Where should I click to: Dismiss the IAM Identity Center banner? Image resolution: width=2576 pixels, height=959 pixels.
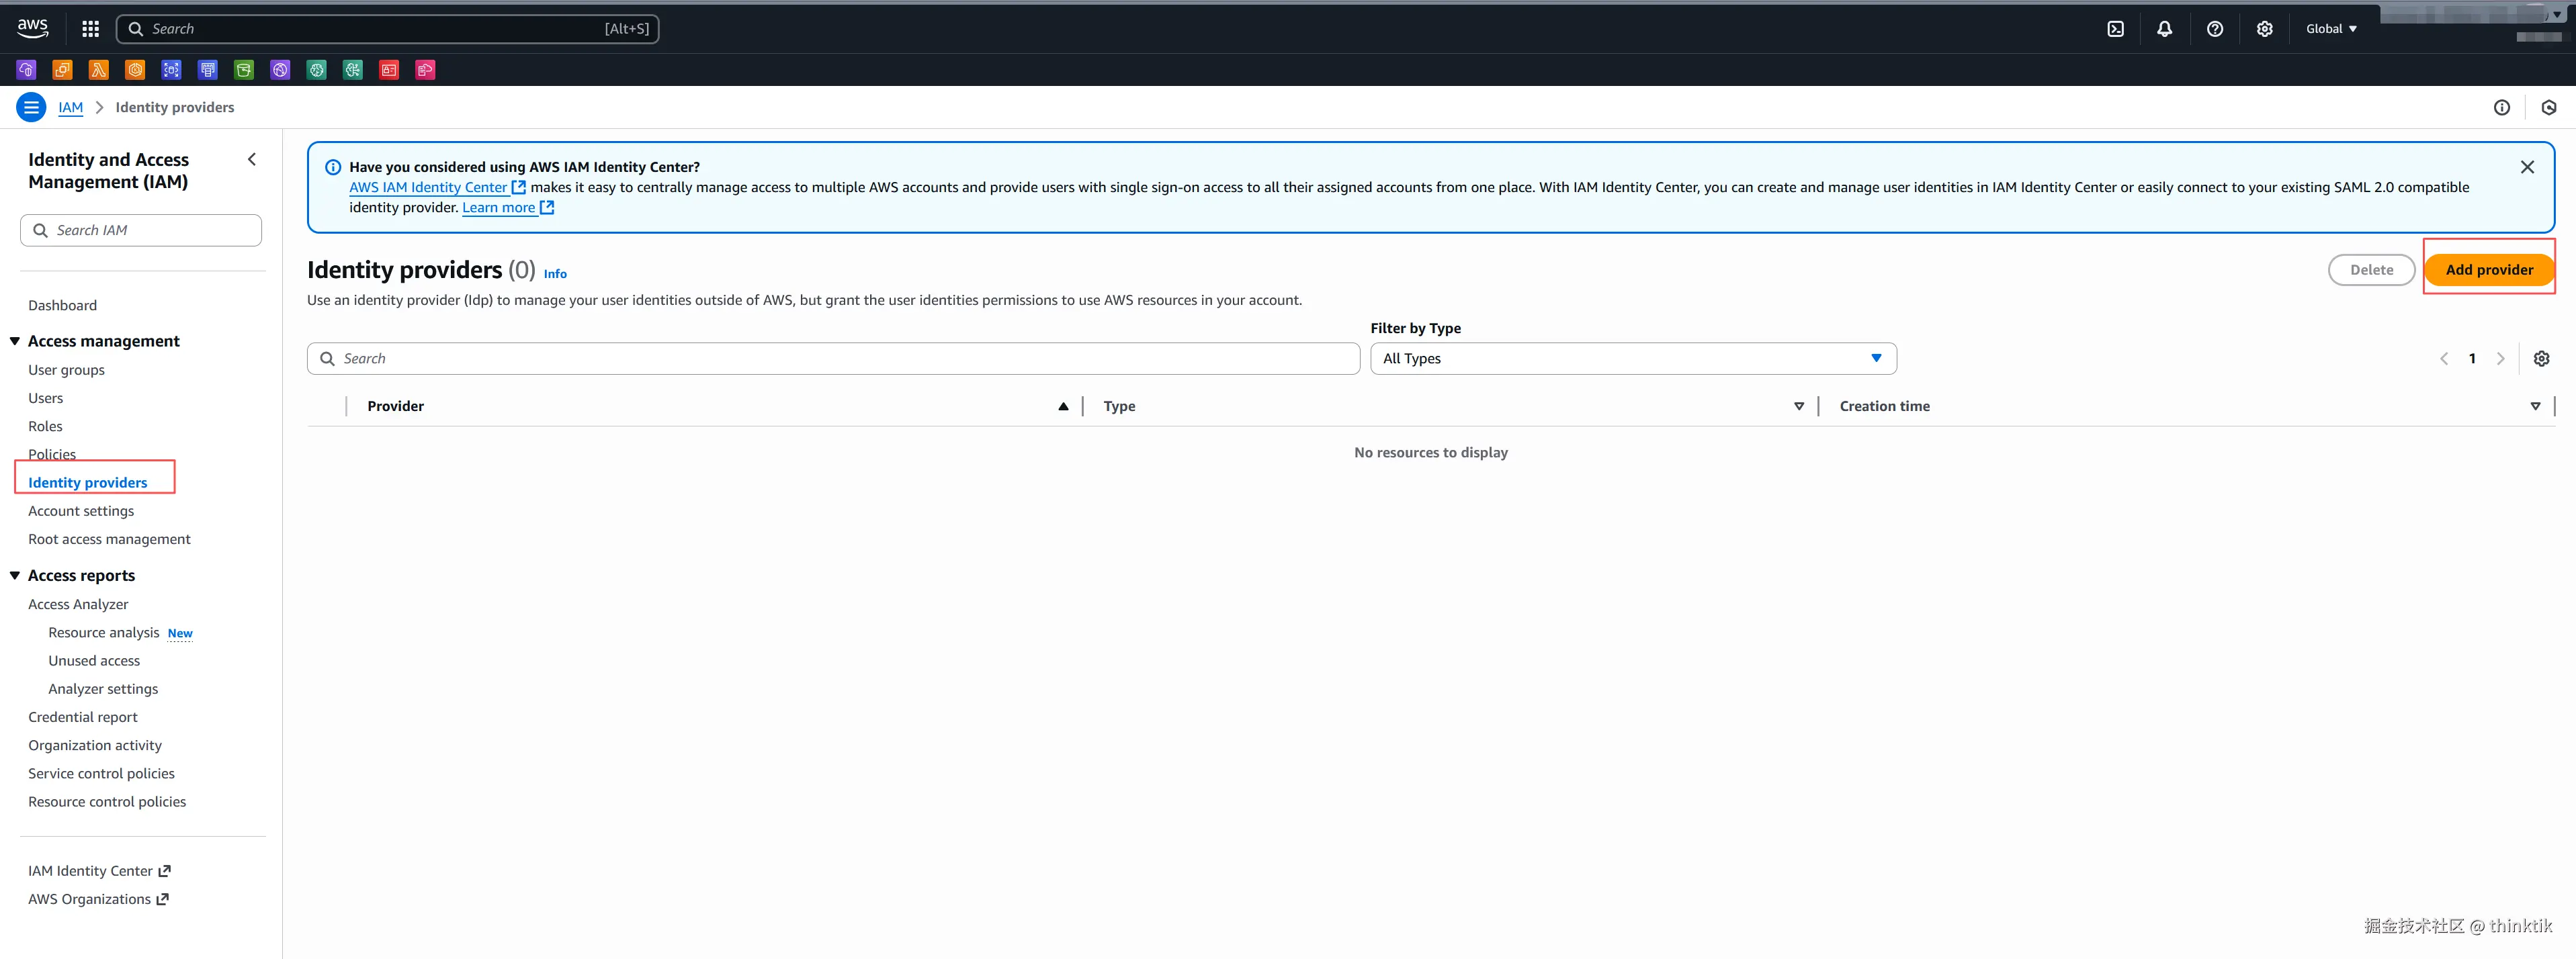click(2526, 167)
